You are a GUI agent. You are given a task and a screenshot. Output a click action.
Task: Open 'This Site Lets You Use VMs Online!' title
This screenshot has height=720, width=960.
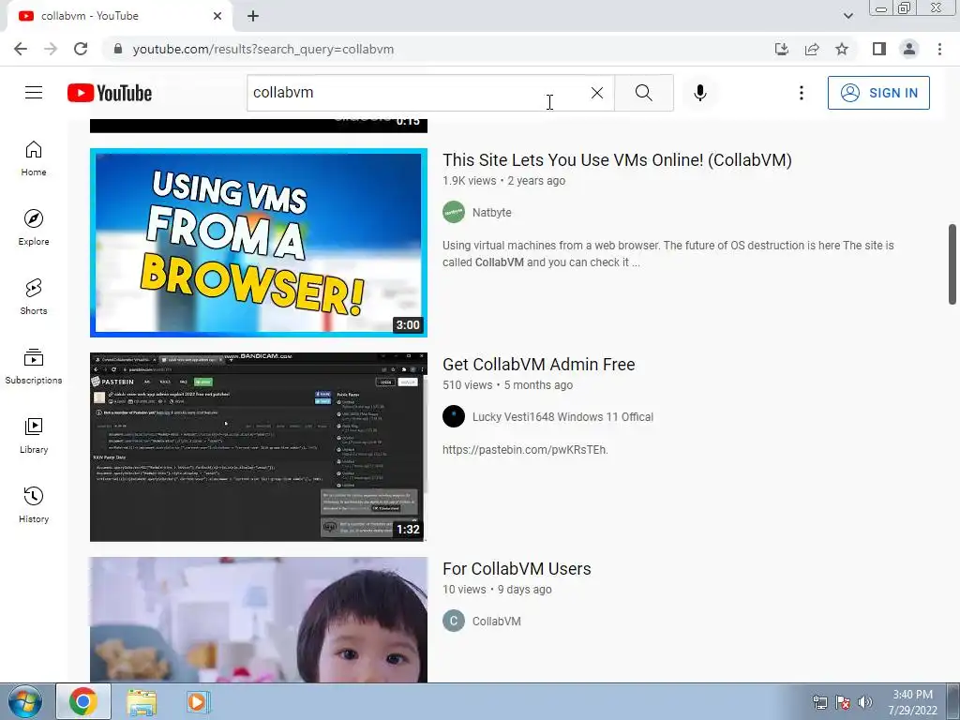[617, 159]
